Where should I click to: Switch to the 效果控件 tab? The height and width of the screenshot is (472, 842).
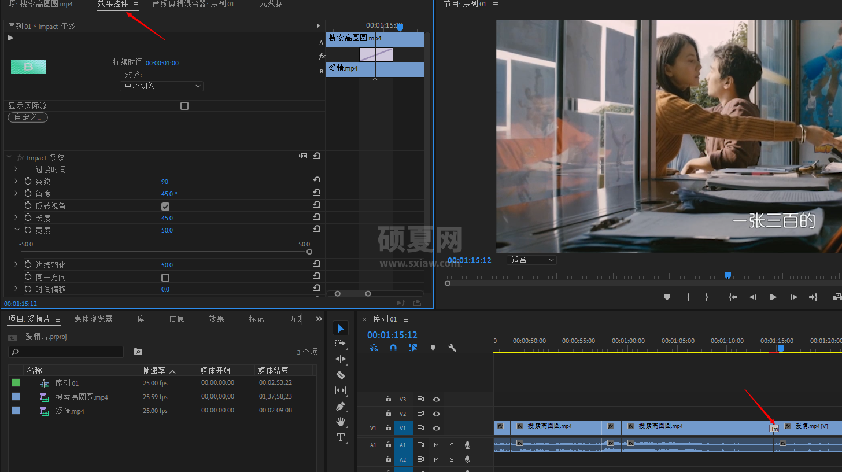113,4
